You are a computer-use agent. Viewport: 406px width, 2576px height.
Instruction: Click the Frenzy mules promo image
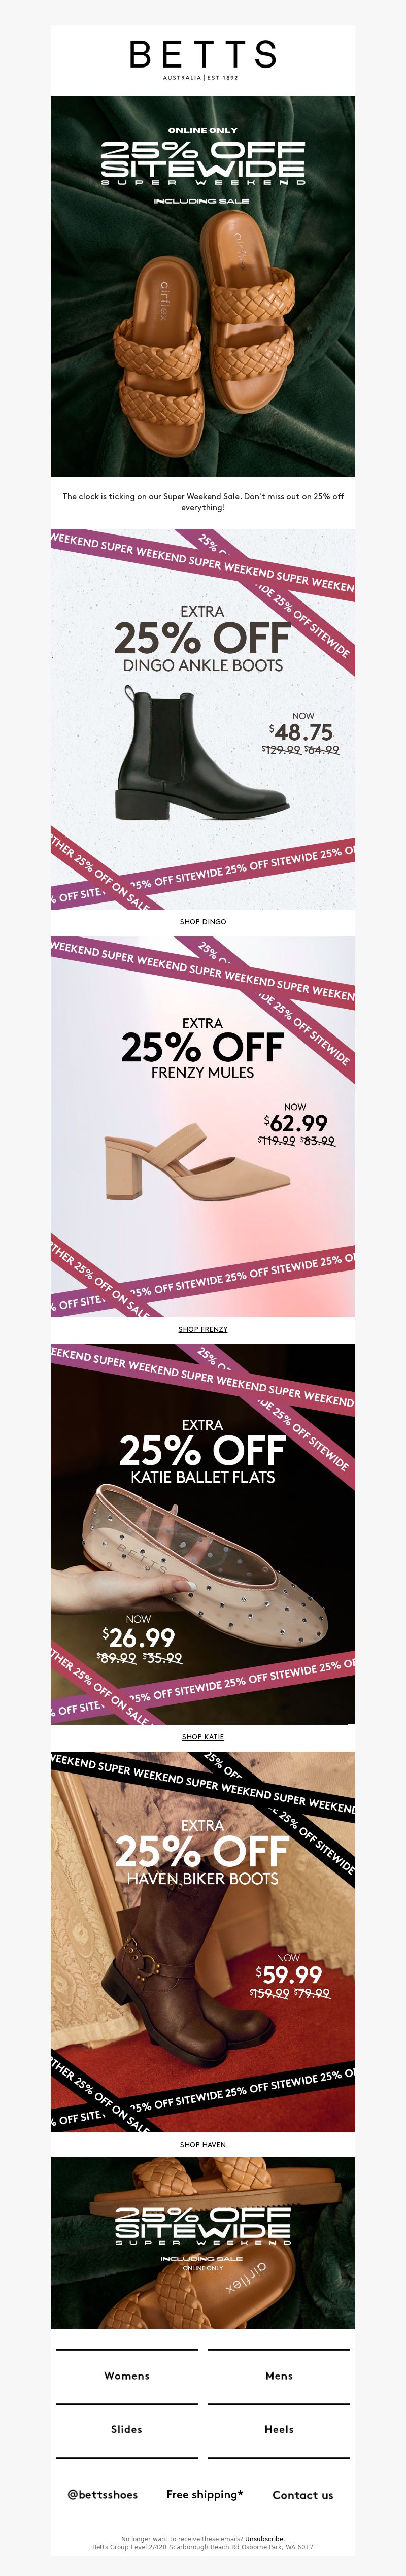pos(203,1127)
